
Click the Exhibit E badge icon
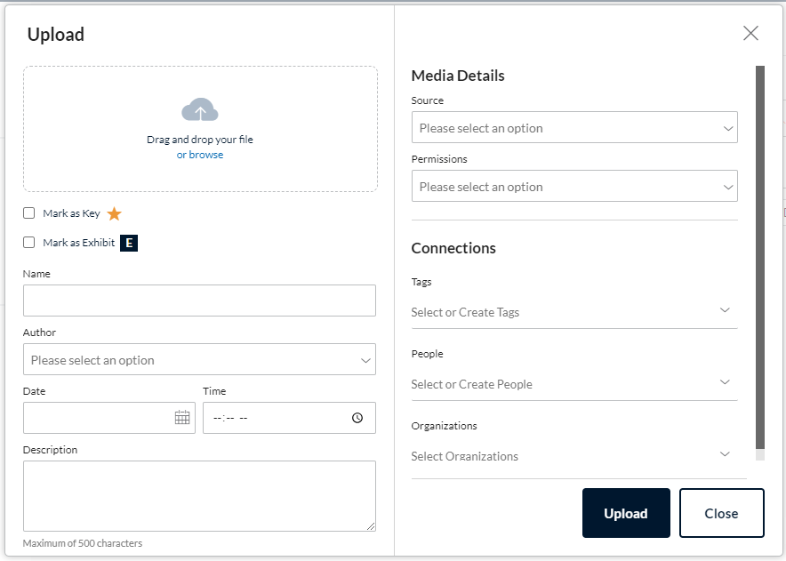click(x=129, y=243)
